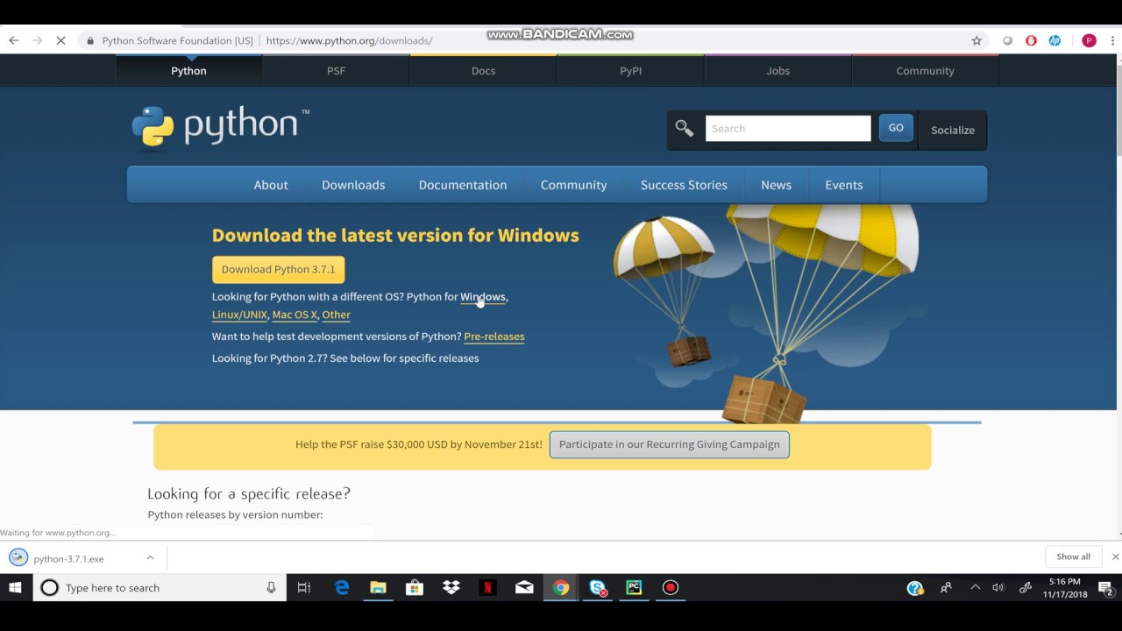This screenshot has height=631, width=1122.
Task: Open notification center icon
Action: coord(1105,587)
